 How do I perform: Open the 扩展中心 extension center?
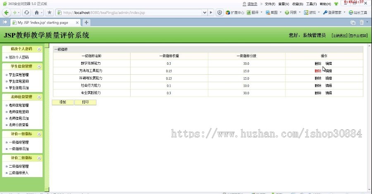235,12
